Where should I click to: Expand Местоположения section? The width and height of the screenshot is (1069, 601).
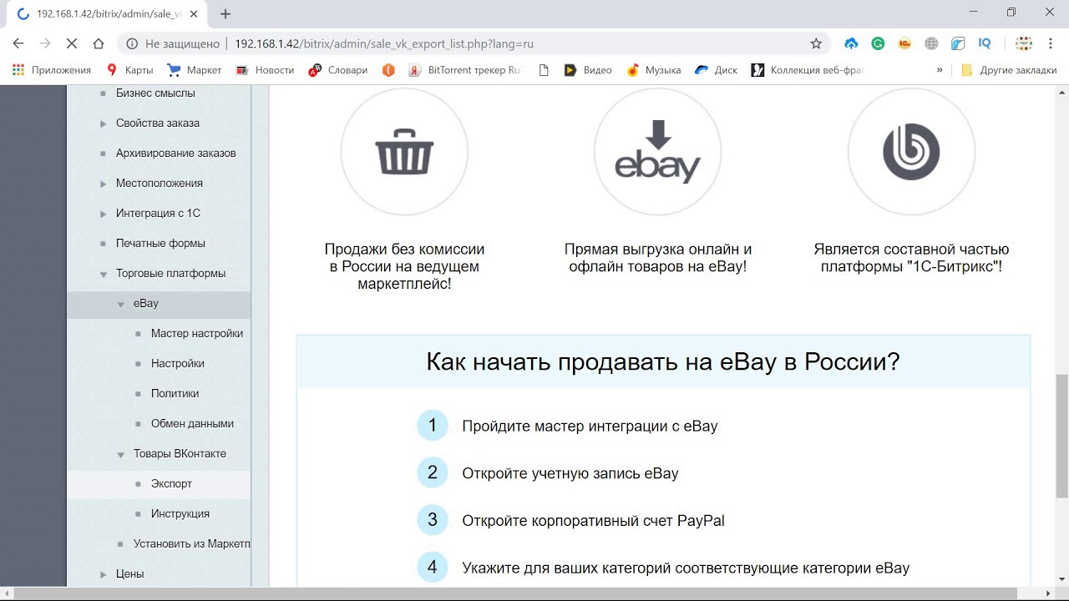pos(104,184)
